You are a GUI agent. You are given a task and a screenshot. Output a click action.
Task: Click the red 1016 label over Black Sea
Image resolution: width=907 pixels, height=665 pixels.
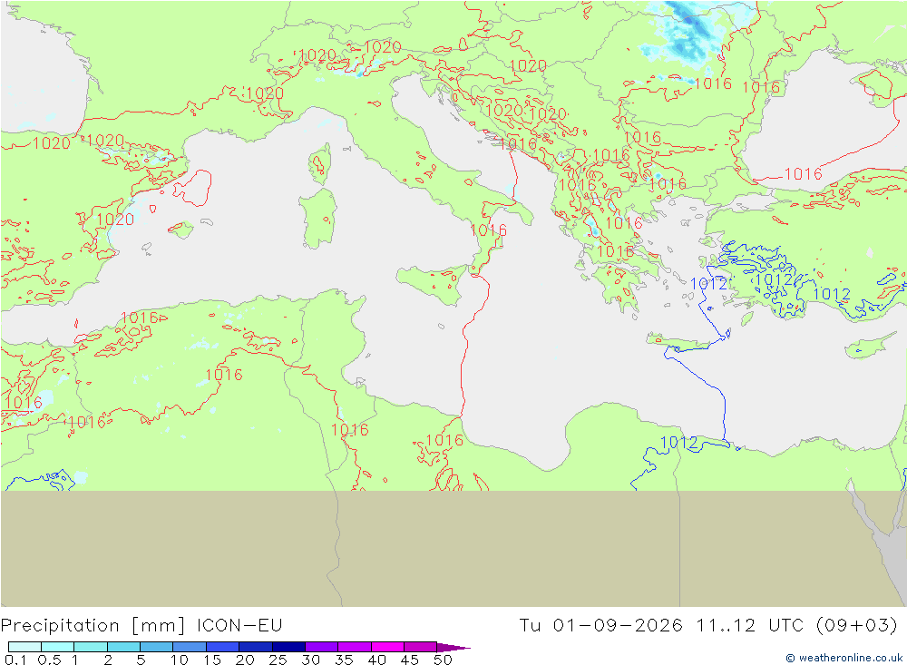[x=803, y=173]
